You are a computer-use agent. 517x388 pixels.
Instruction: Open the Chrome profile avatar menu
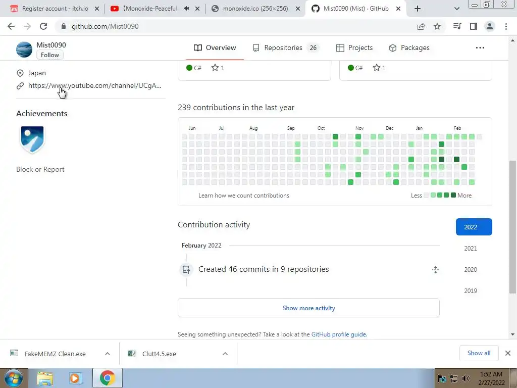(490, 26)
